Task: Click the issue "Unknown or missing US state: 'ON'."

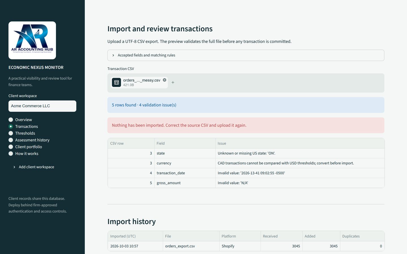Action: click(300, 153)
